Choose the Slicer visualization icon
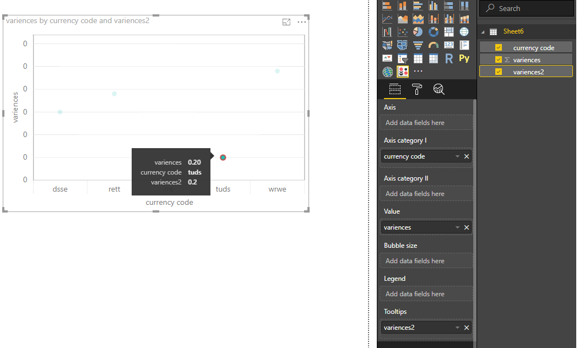 click(x=403, y=58)
